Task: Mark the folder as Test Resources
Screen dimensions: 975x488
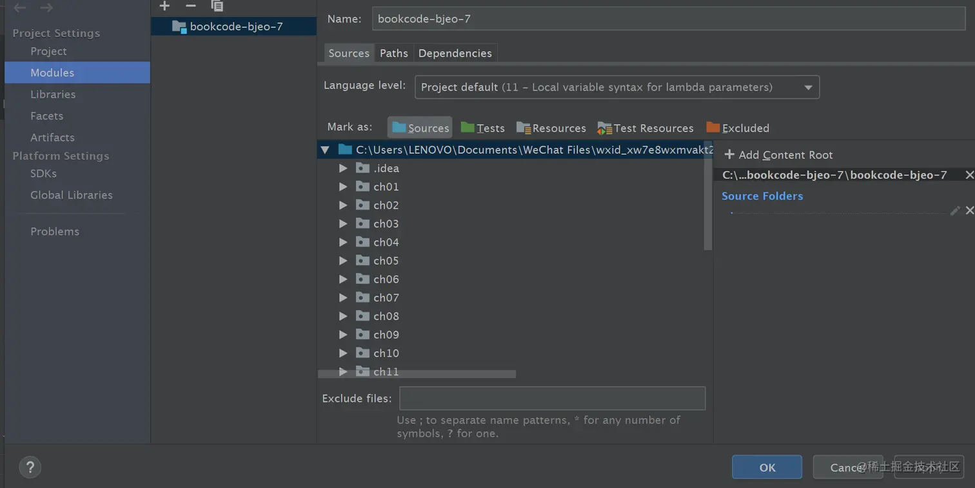Action: 645,128
